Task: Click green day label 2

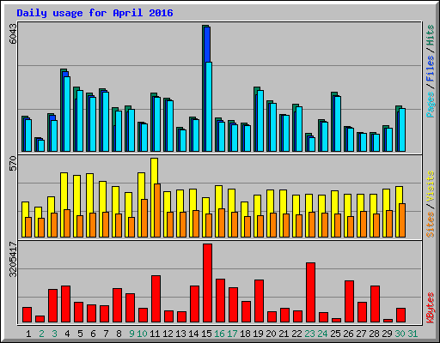Action: [41, 334]
